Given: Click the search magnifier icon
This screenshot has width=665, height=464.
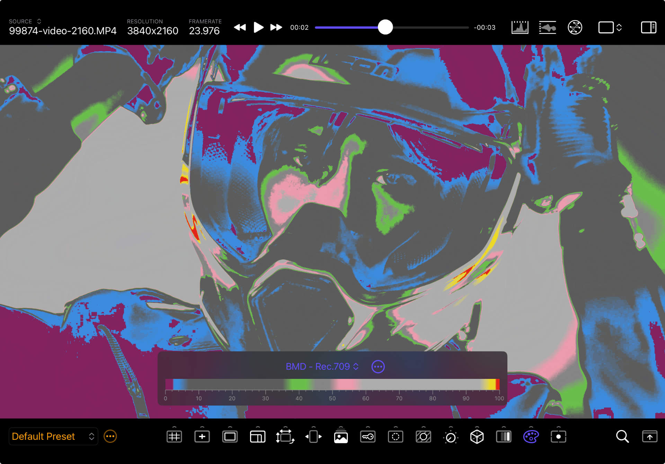Looking at the screenshot, I should [x=622, y=437].
